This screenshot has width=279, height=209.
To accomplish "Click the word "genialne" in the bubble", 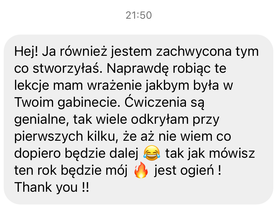I will (40, 120).
